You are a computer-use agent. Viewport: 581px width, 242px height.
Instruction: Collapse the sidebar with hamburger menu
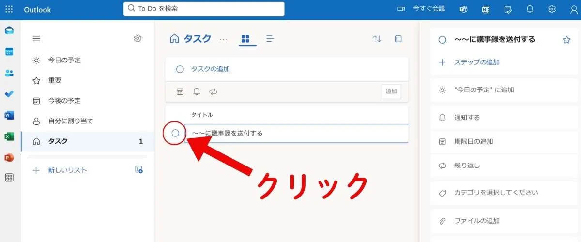click(36, 39)
